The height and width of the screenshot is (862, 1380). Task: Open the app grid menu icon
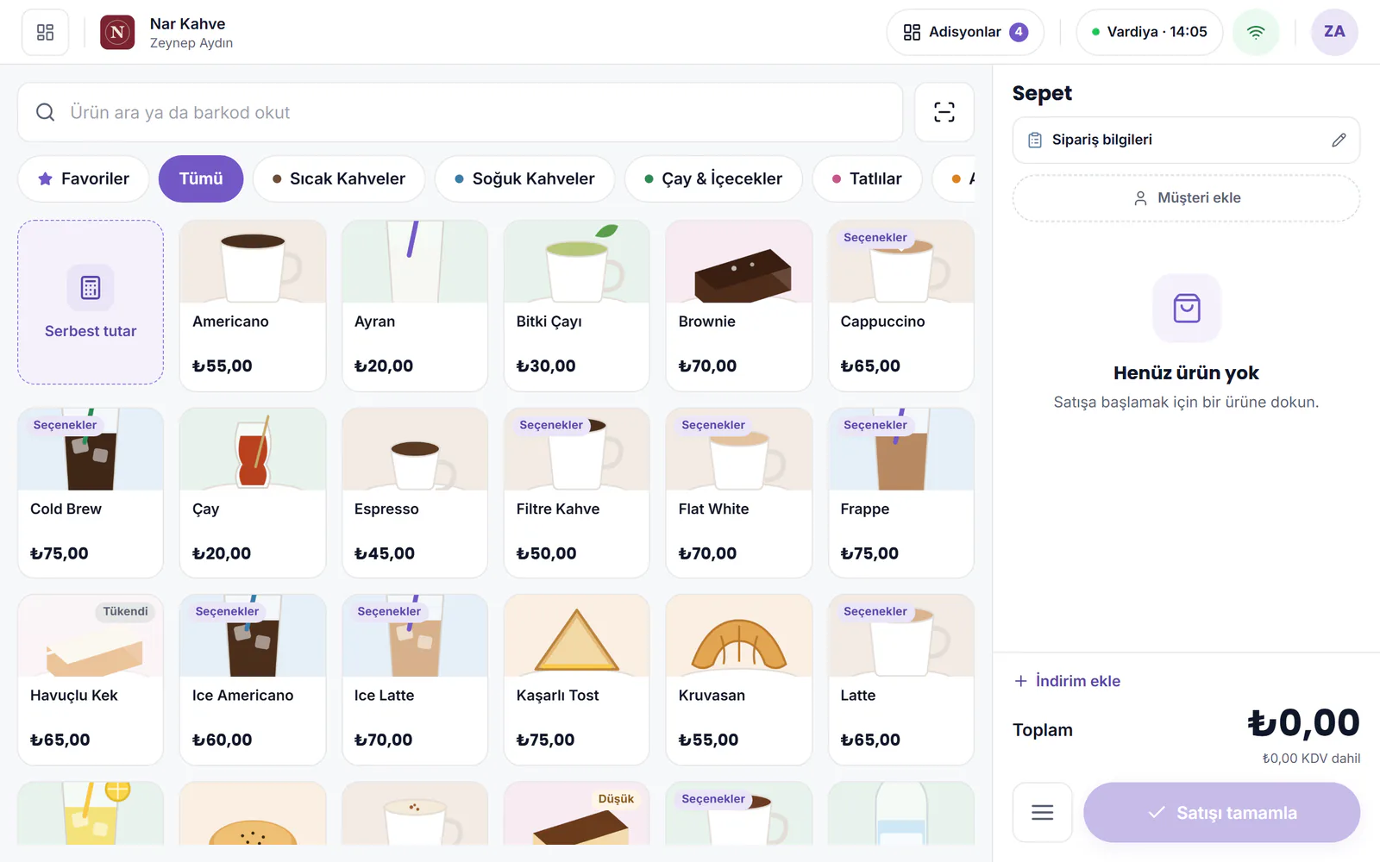coord(45,32)
